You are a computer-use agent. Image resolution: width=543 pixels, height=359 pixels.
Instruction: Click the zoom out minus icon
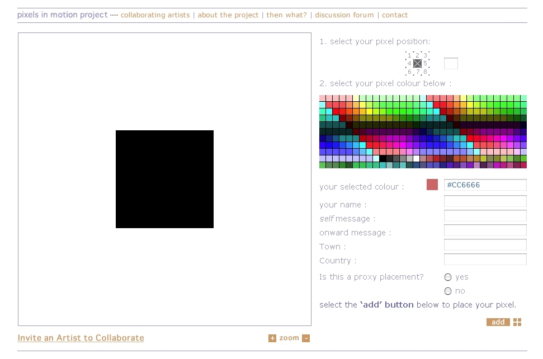point(306,338)
